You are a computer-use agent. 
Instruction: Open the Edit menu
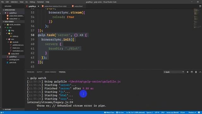[7, 2]
